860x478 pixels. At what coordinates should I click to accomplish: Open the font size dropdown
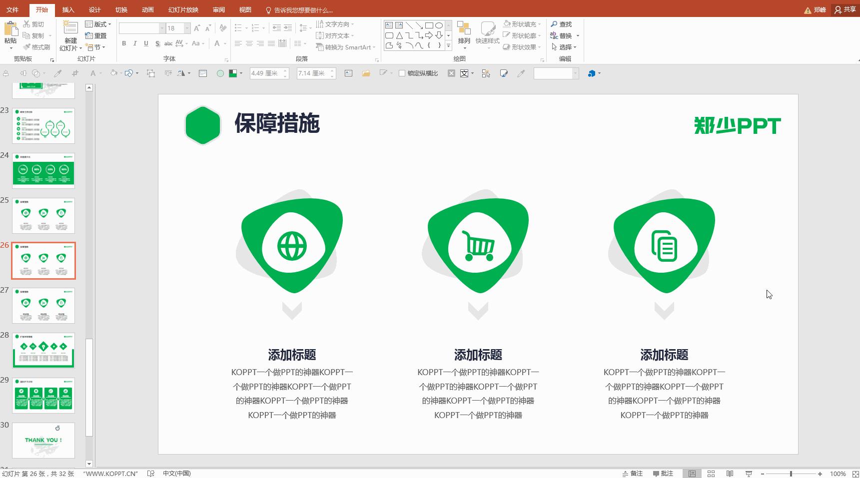pyautogui.click(x=187, y=28)
